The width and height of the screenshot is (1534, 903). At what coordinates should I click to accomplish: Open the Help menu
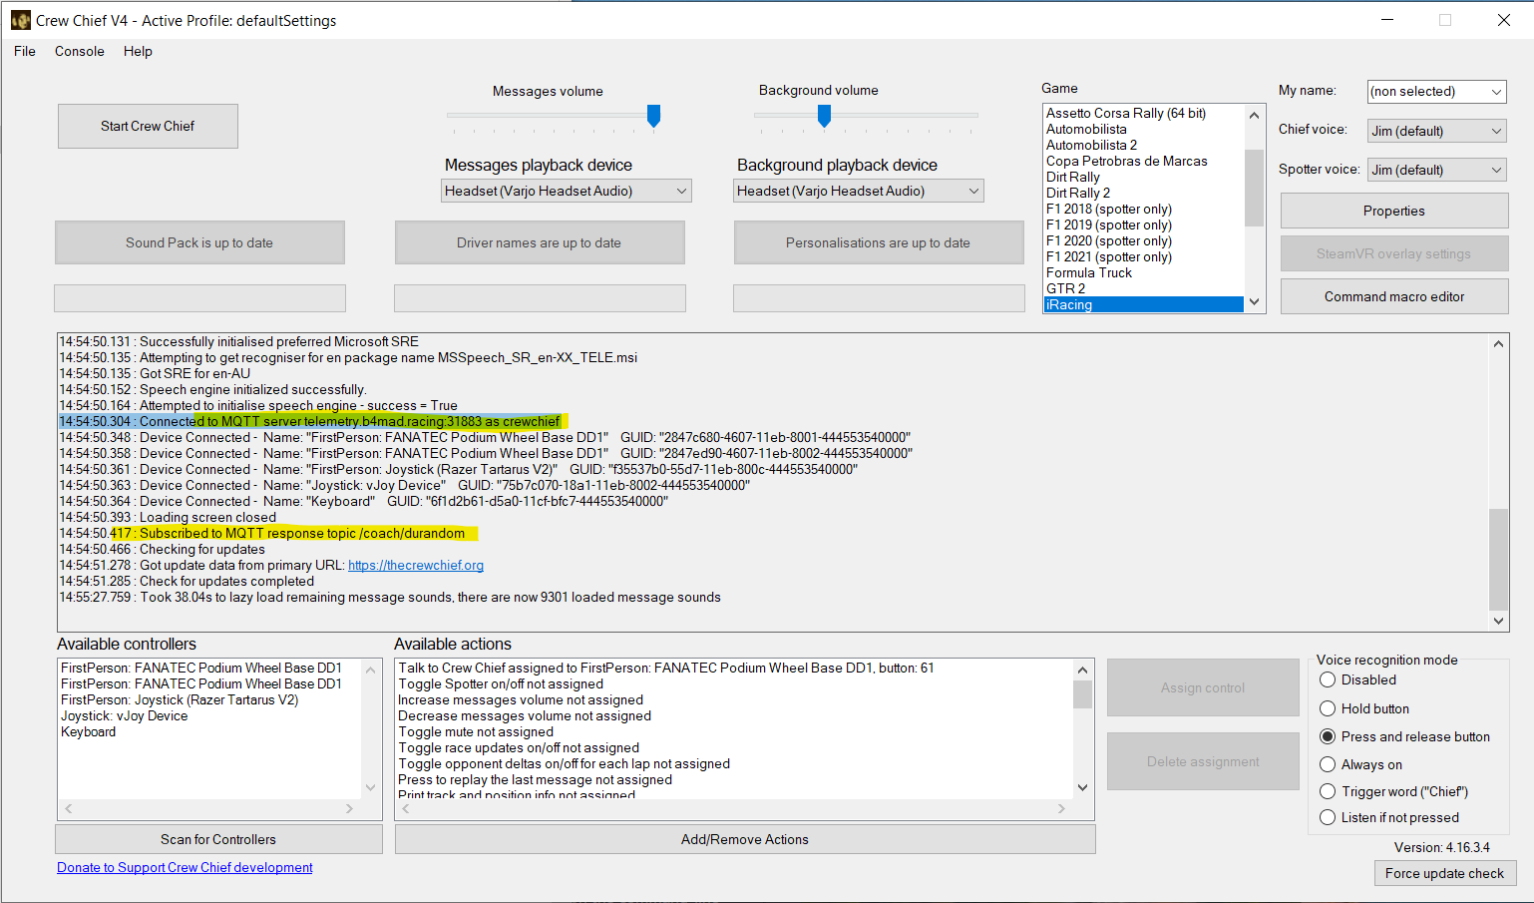[x=138, y=51]
